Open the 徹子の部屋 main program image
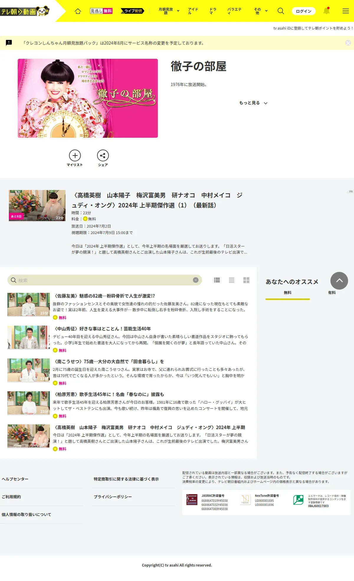 (x=88, y=98)
